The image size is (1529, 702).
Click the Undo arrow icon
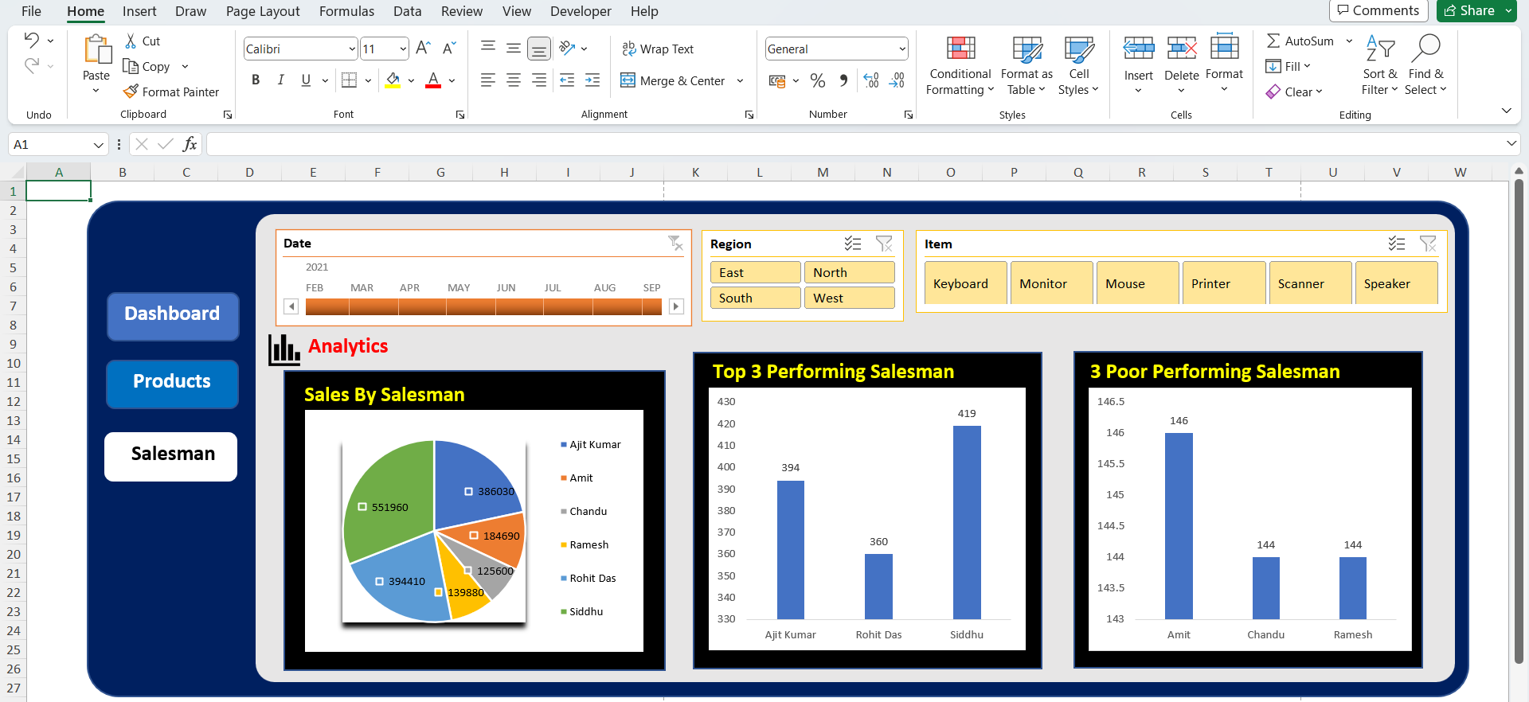coord(31,40)
